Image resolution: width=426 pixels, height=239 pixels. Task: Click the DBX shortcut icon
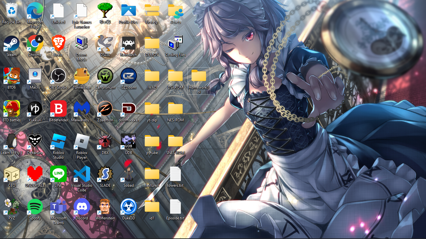(105, 142)
